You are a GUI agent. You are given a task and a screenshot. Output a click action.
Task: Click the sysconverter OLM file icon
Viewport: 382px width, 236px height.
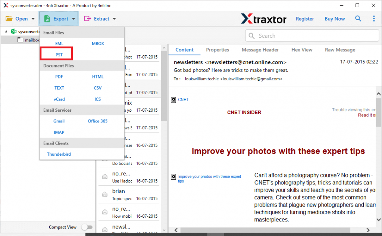click(14, 32)
